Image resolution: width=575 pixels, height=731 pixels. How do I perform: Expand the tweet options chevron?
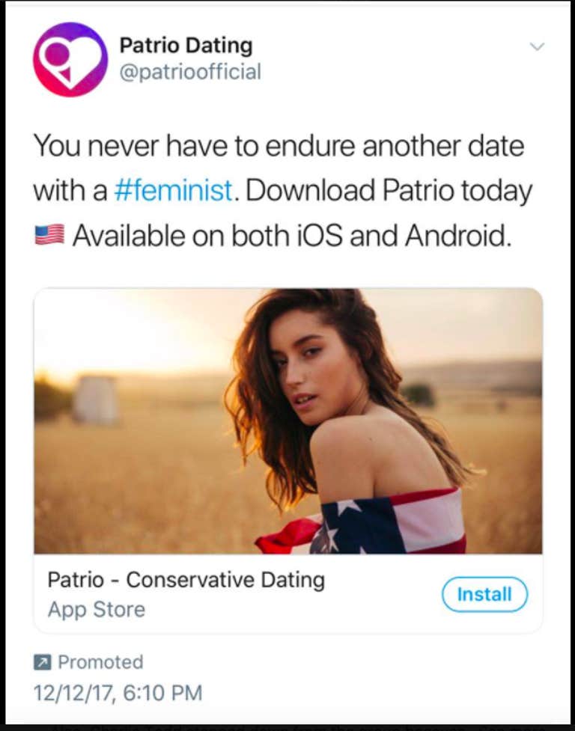coord(537,46)
